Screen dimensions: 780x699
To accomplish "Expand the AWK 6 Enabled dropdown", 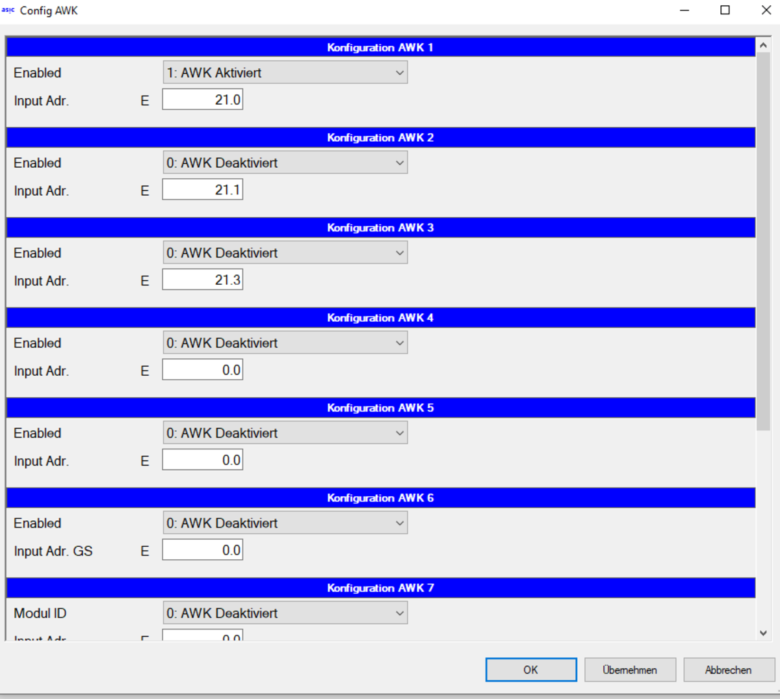I will coord(285,523).
